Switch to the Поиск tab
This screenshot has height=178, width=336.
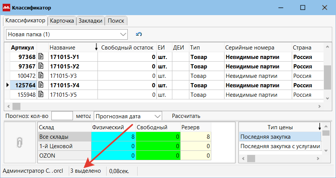pos(116,21)
